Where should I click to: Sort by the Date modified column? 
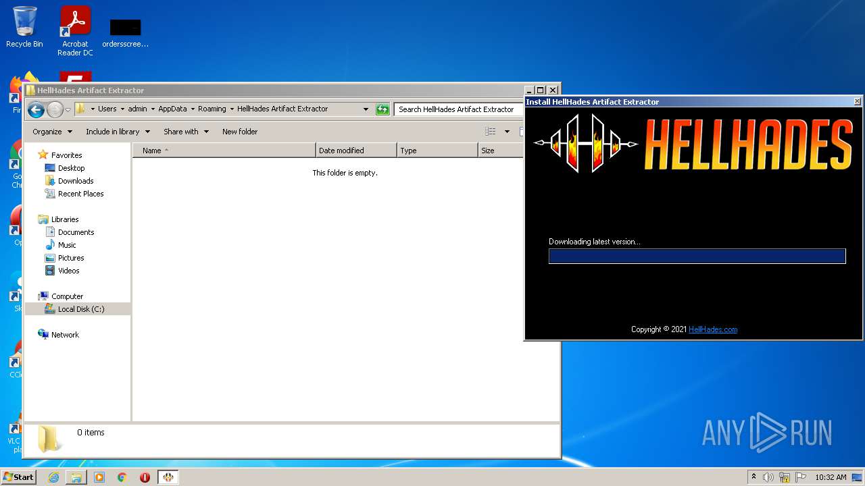pos(356,151)
